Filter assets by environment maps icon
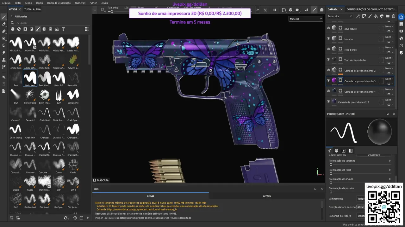This screenshot has width=405, height=227. coord(57,29)
